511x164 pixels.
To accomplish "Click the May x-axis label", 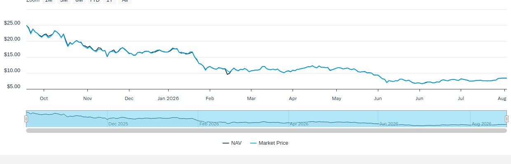I will tap(337, 98).
